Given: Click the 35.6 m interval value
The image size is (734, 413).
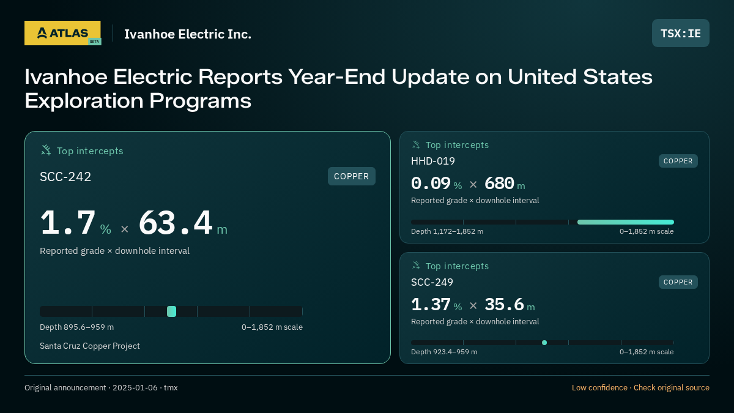Looking at the screenshot, I should coord(510,305).
